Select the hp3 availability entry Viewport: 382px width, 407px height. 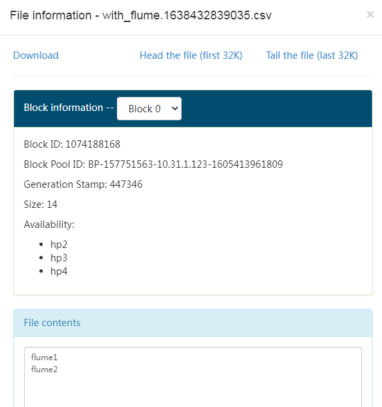tap(59, 258)
